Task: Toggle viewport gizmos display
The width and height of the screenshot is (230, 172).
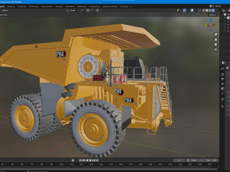Action: (x=184, y=11)
